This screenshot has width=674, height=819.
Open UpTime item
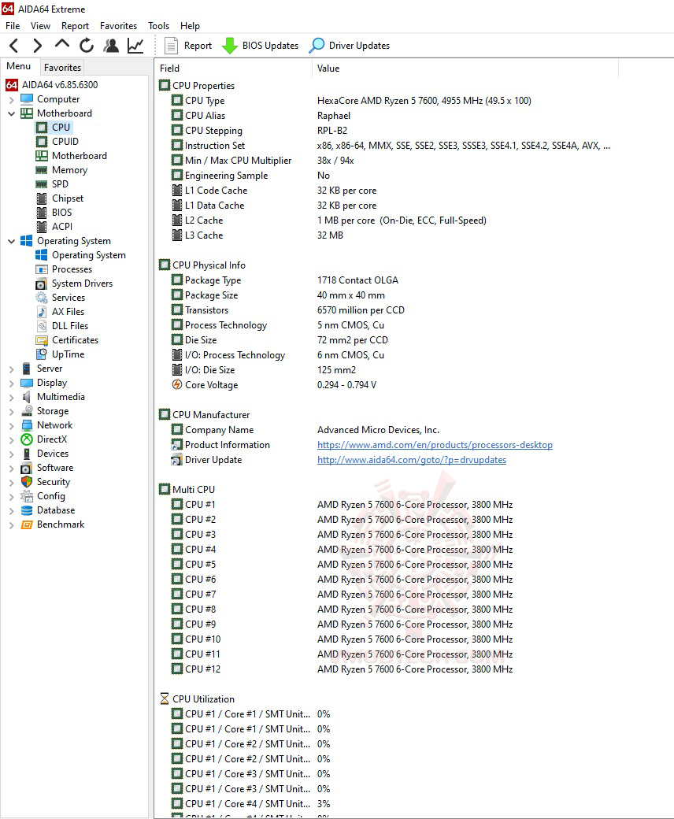pos(60,354)
